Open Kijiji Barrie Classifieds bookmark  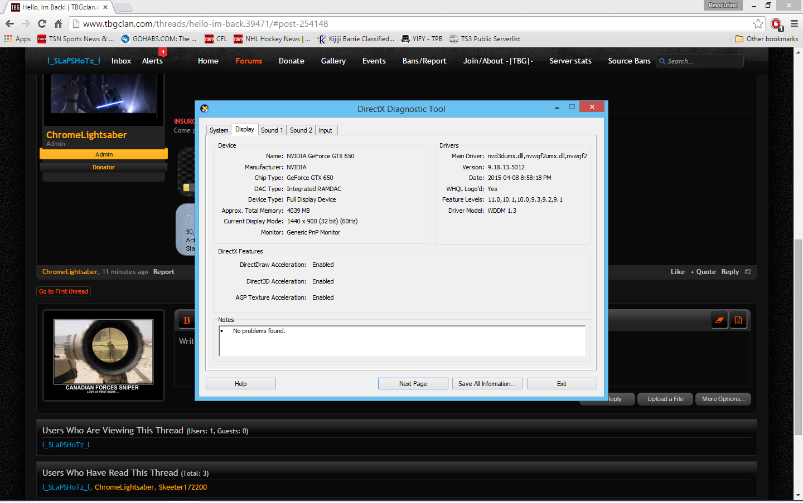coord(356,39)
